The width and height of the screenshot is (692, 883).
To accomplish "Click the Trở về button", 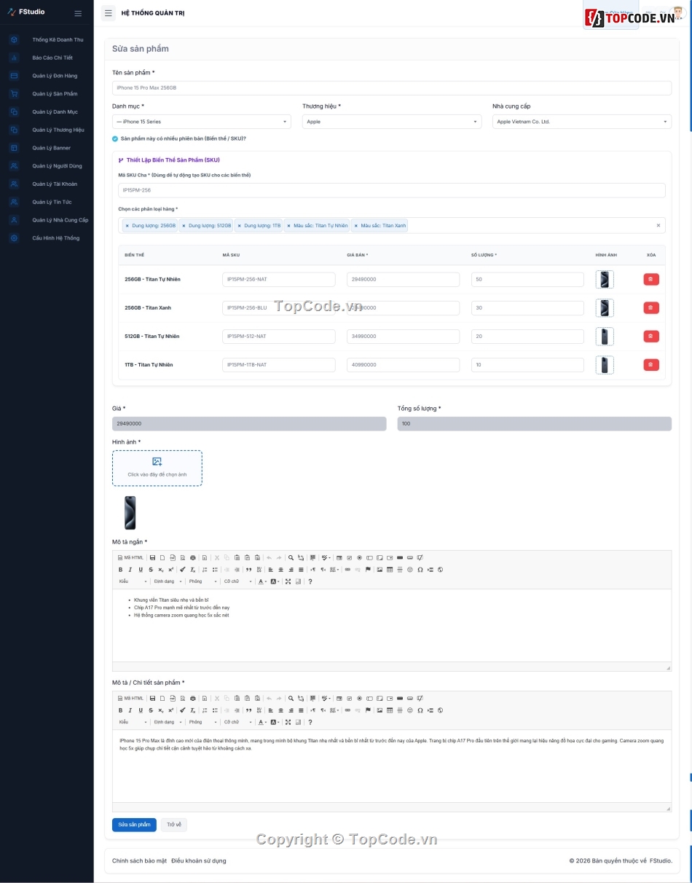I will 174,825.
